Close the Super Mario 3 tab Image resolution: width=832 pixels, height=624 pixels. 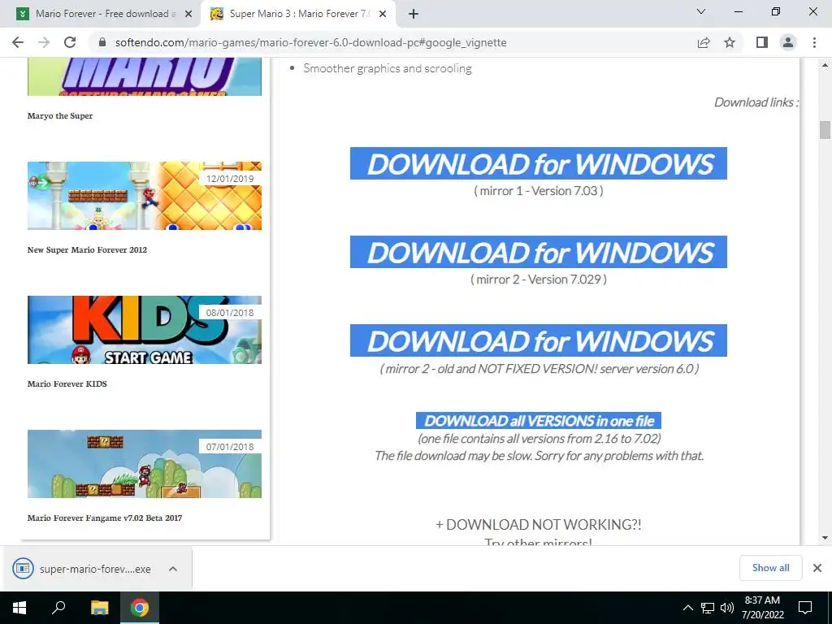point(382,15)
